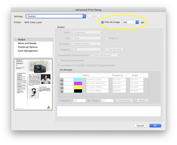
Task: Click the document page preview thumbnail
Action: (x=33, y=85)
